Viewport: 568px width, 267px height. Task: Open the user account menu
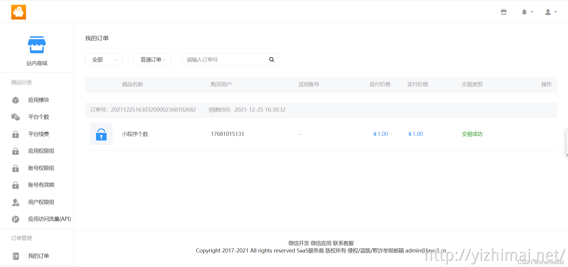pyautogui.click(x=551, y=12)
